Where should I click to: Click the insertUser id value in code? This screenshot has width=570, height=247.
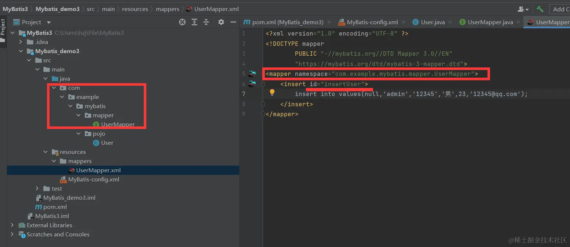tap(343, 84)
